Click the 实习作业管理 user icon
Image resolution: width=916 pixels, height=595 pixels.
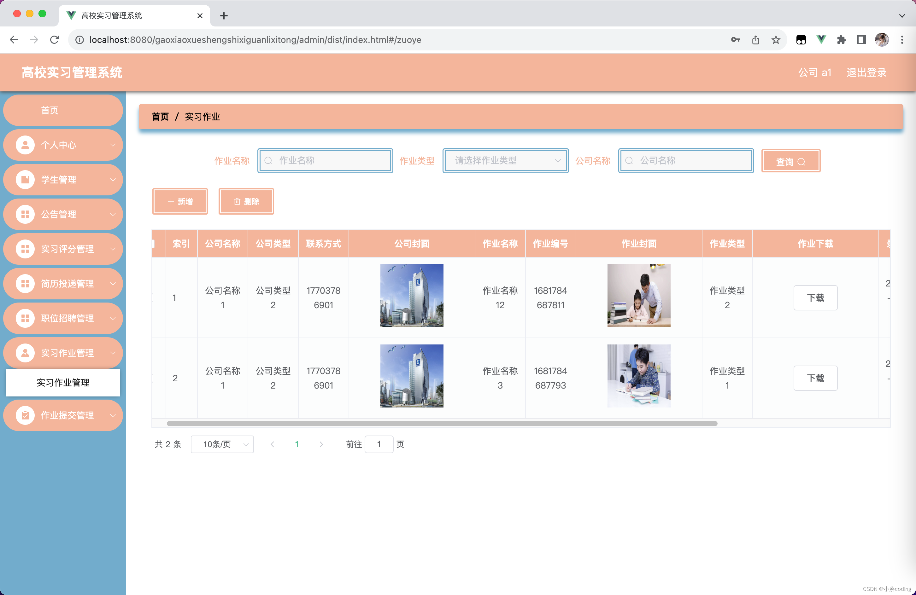tap(26, 353)
